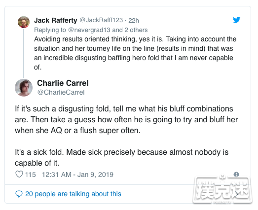Click the @nevergrad13 mention link
This screenshot has height=210, width=258.
[x=89, y=30]
